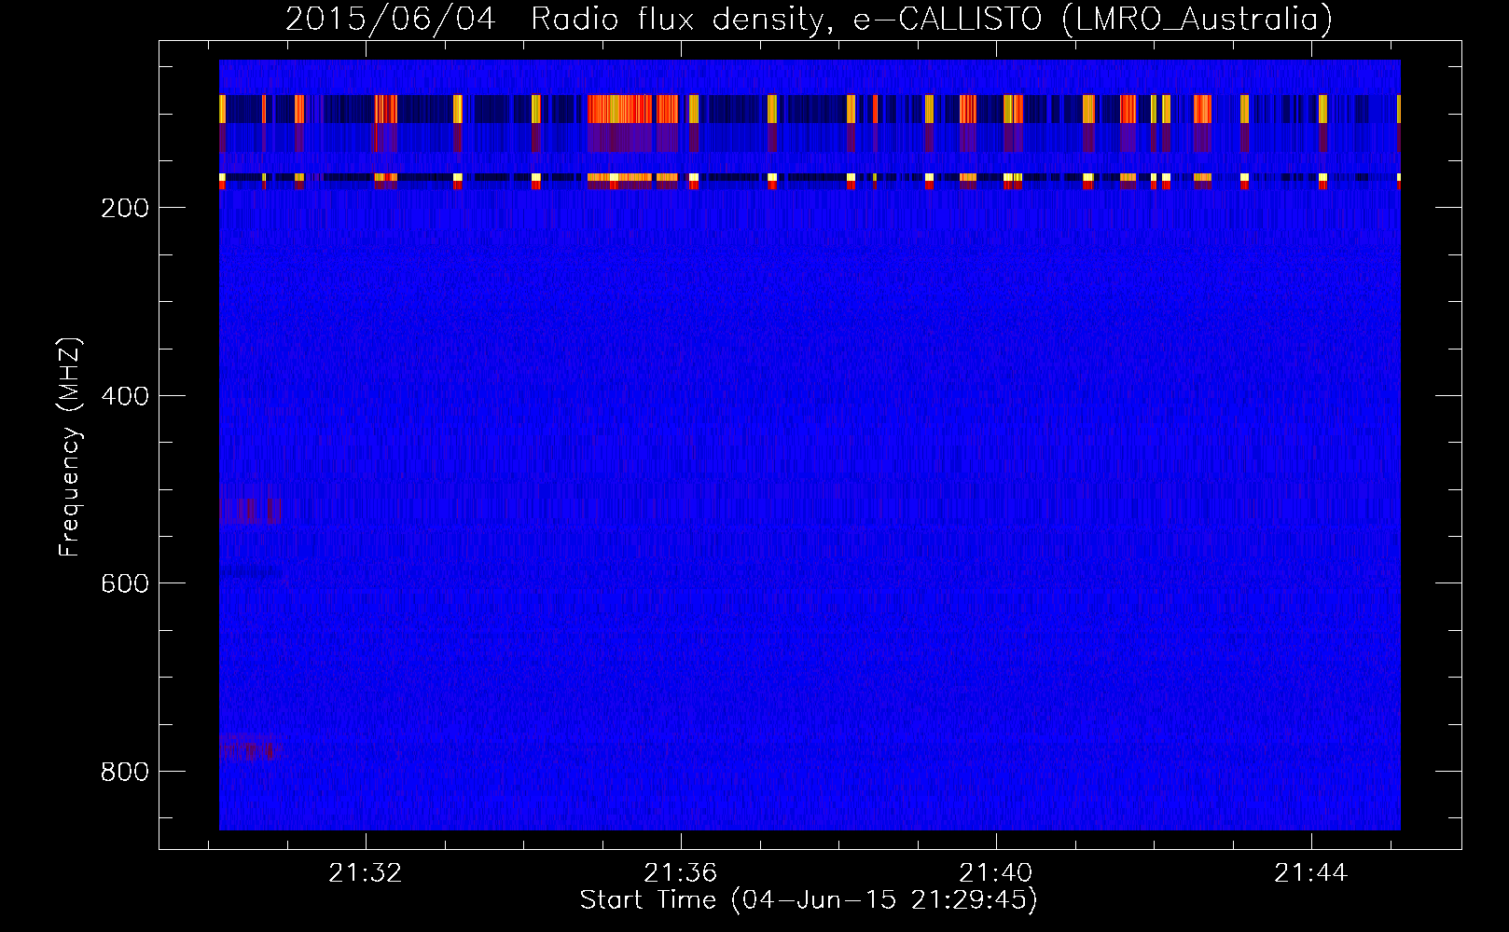The width and height of the screenshot is (1509, 932).
Task: Click the 21:36 time tick label
Action: (x=681, y=873)
